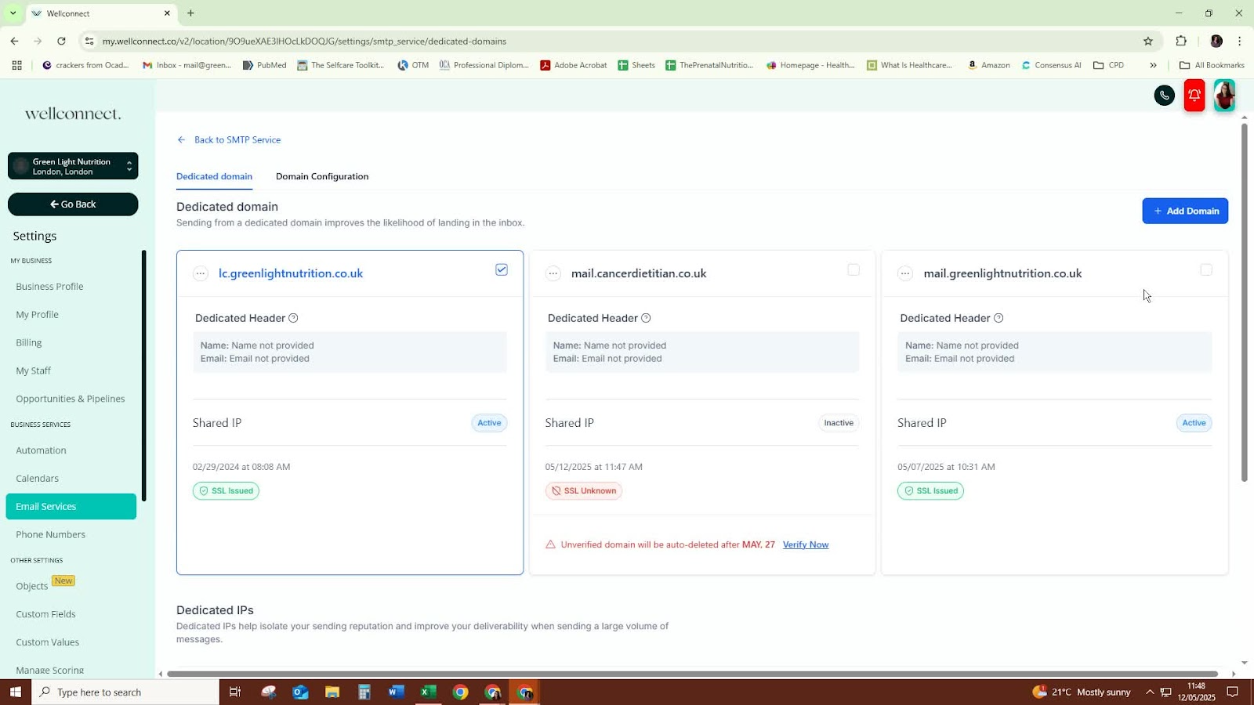
Task: Open the PubMed bookmark
Action: (265, 65)
